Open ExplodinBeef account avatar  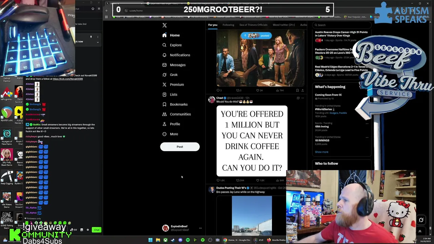coord(165,228)
